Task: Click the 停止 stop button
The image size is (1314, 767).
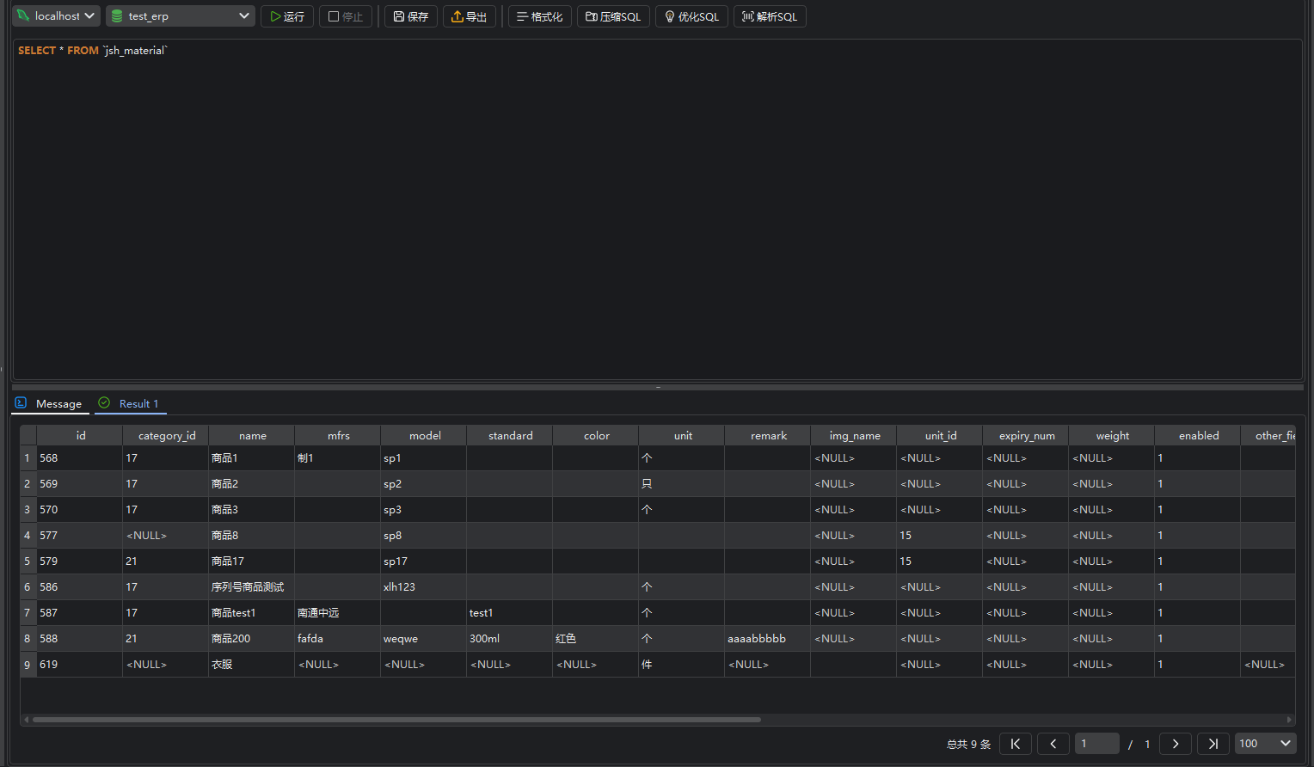Action: point(346,16)
